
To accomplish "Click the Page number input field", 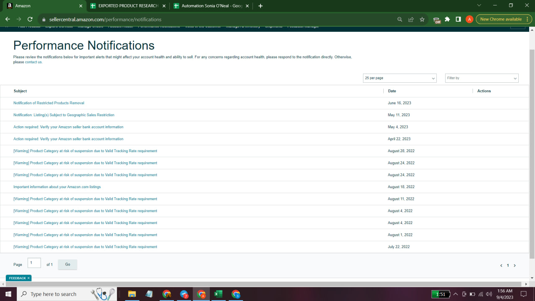I will point(34,263).
